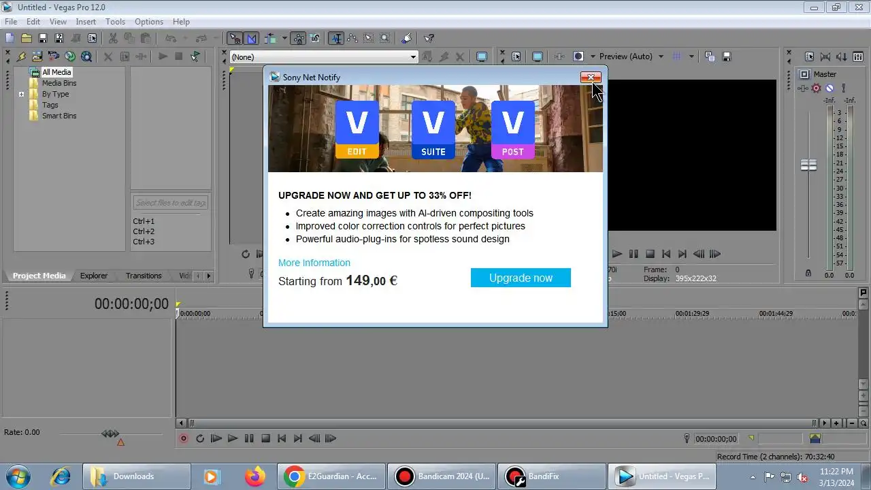Image resolution: width=871 pixels, height=490 pixels.
Task: Close the Sony Net Notify dialog
Action: 591,78
